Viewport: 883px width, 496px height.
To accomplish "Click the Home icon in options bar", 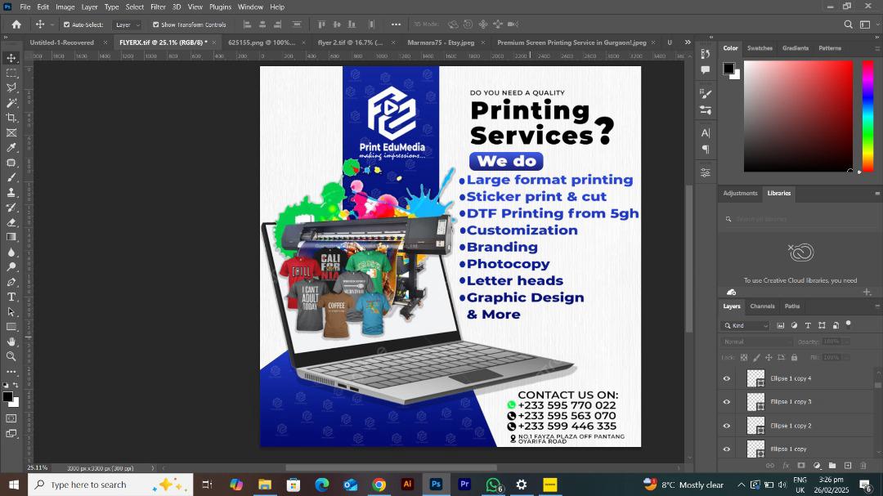I will click(x=16, y=25).
